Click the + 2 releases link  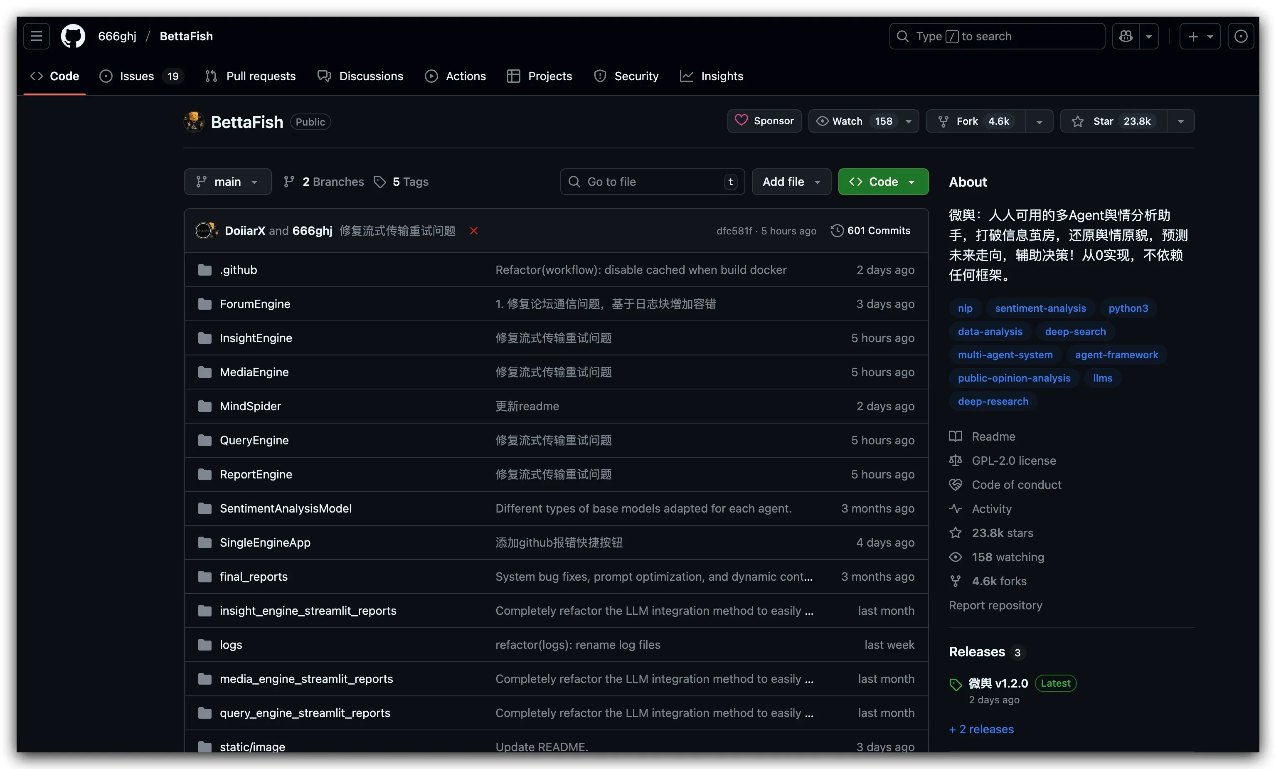click(981, 729)
